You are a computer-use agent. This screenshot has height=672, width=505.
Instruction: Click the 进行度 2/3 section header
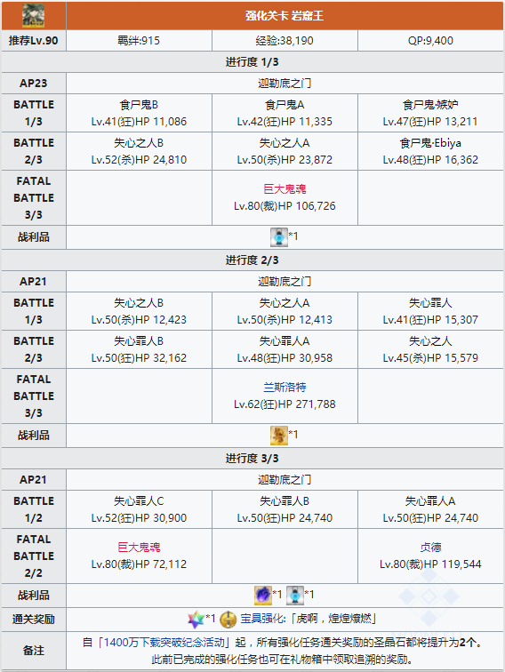(252, 260)
